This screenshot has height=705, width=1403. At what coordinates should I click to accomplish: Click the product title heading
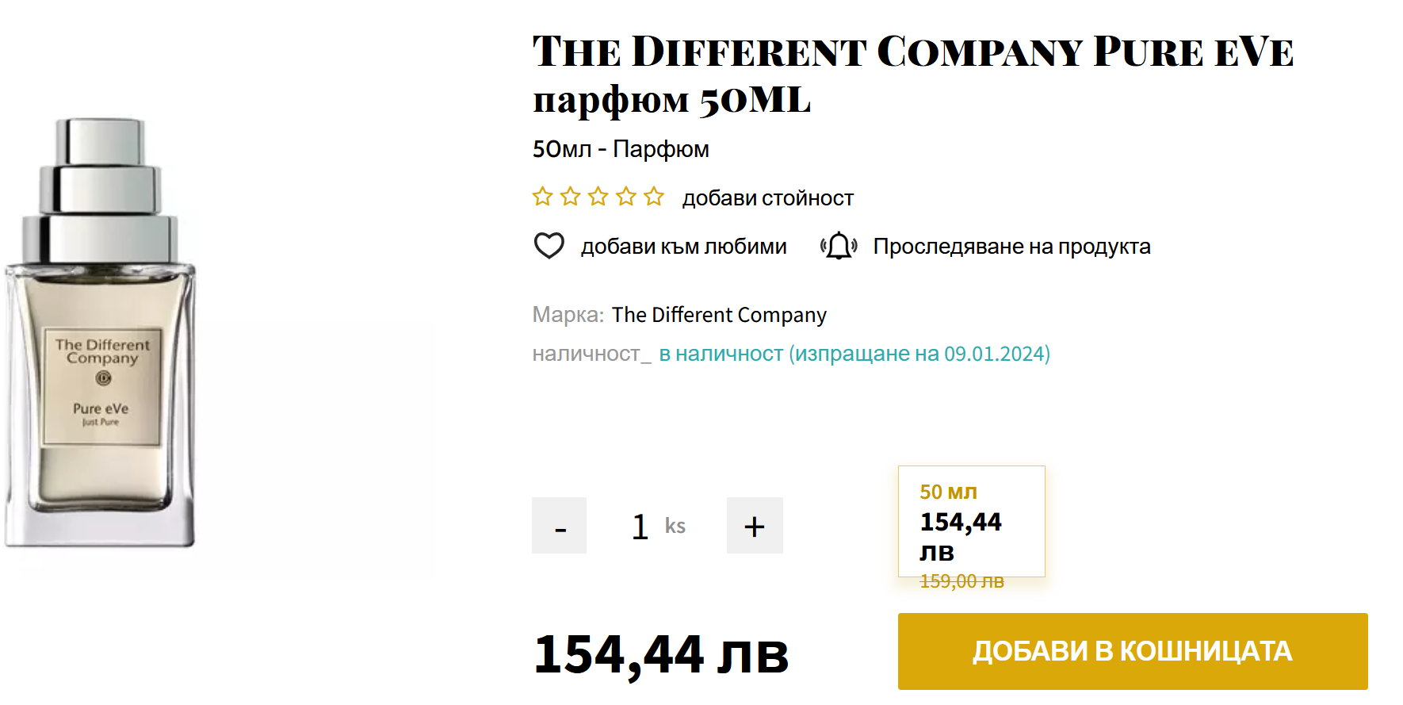click(x=912, y=75)
